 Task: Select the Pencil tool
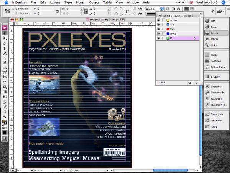[4, 53]
